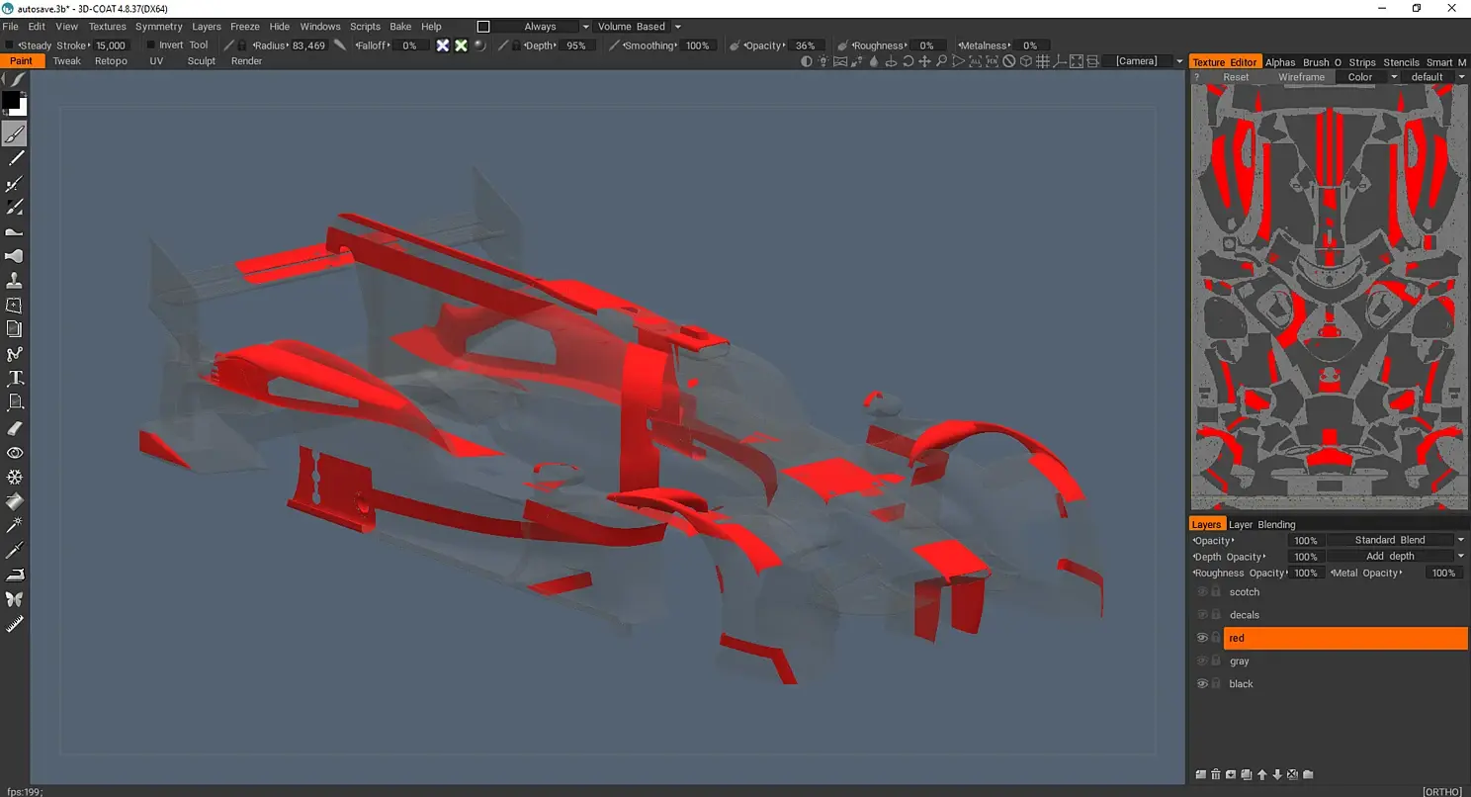Select the Eraser tool in left toolbar
This screenshot has height=797, width=1471.
[15, 428]
